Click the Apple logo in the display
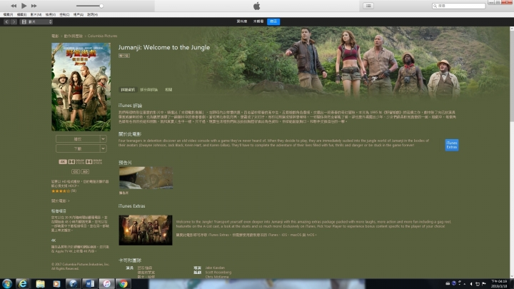Screen dimensions: 514x289 (x=257, y=6)
